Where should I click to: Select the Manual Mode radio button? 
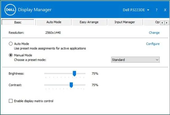(11, 55)
